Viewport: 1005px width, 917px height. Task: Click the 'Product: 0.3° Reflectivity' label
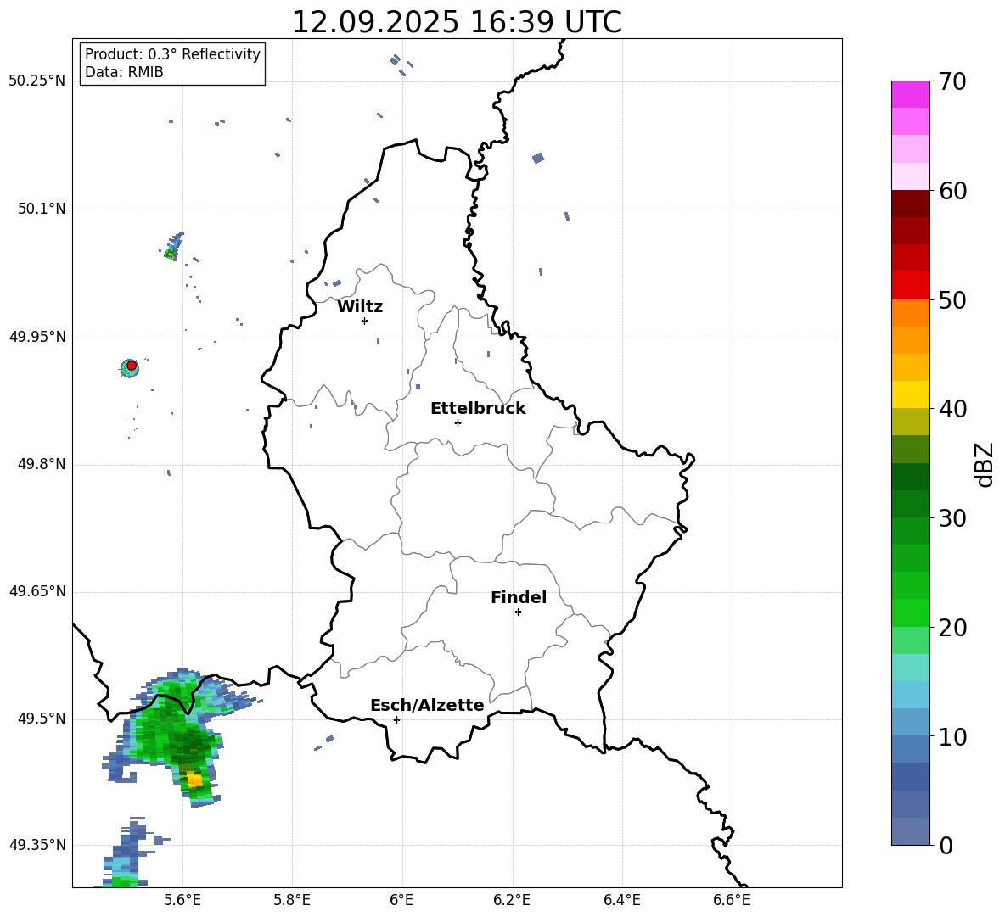coord(172,54)
